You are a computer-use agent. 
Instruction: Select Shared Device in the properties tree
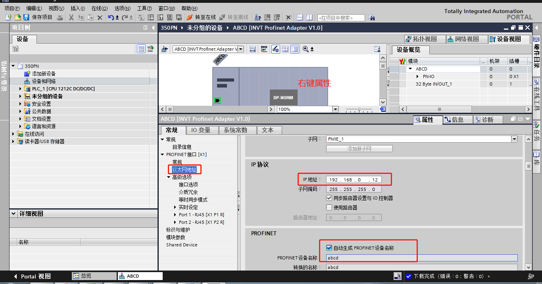click(x=182, y=245)
